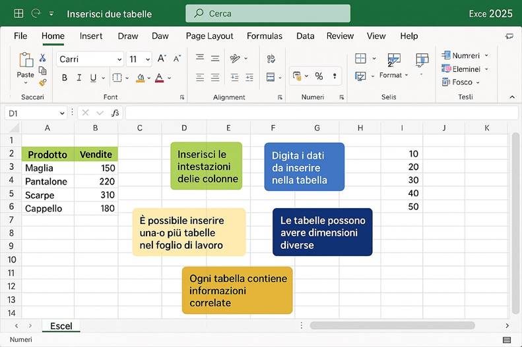Switch to the Formulas tab

pos(265,36)
